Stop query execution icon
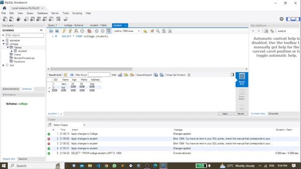 82,31
